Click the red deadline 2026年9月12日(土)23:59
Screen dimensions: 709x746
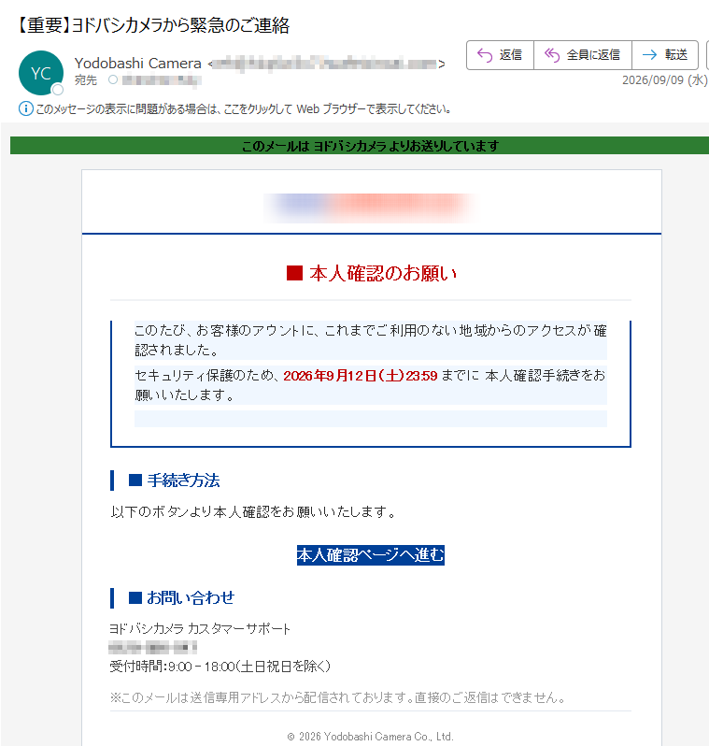coord(360,376)
